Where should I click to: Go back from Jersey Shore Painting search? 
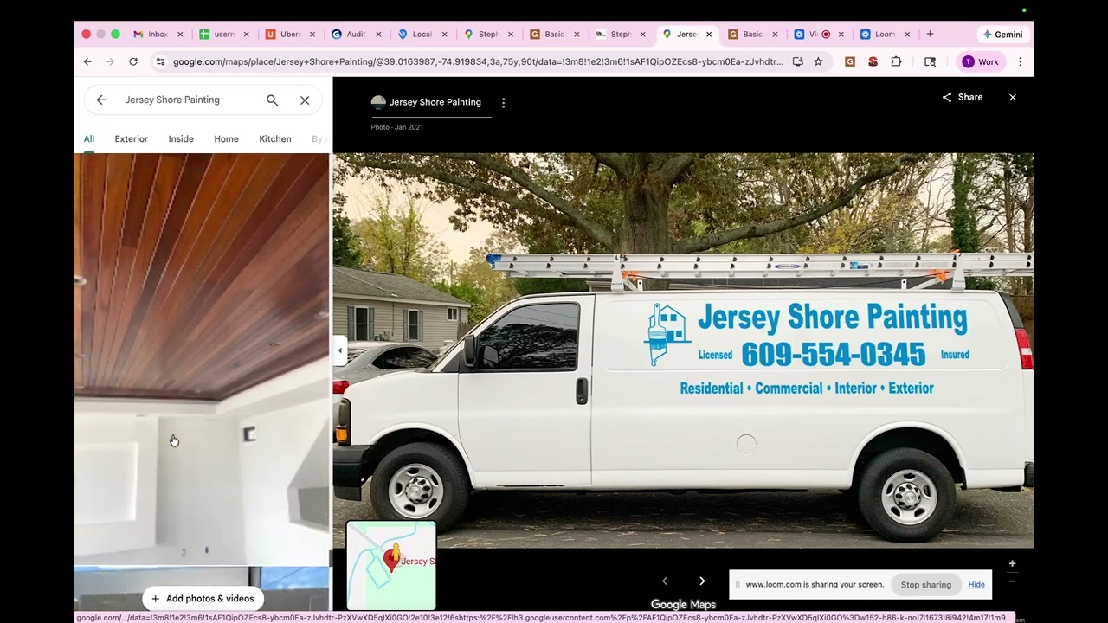click(x=101, y=100)
